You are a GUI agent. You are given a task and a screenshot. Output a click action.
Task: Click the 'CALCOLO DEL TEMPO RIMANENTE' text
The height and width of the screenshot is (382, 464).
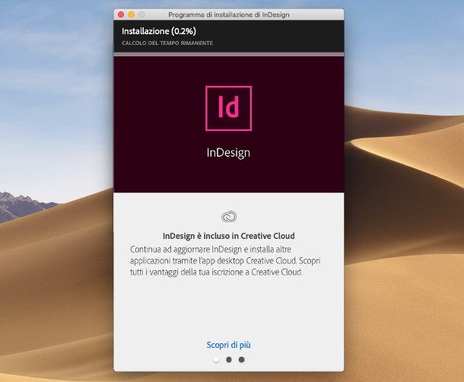(x=167, y=43)
